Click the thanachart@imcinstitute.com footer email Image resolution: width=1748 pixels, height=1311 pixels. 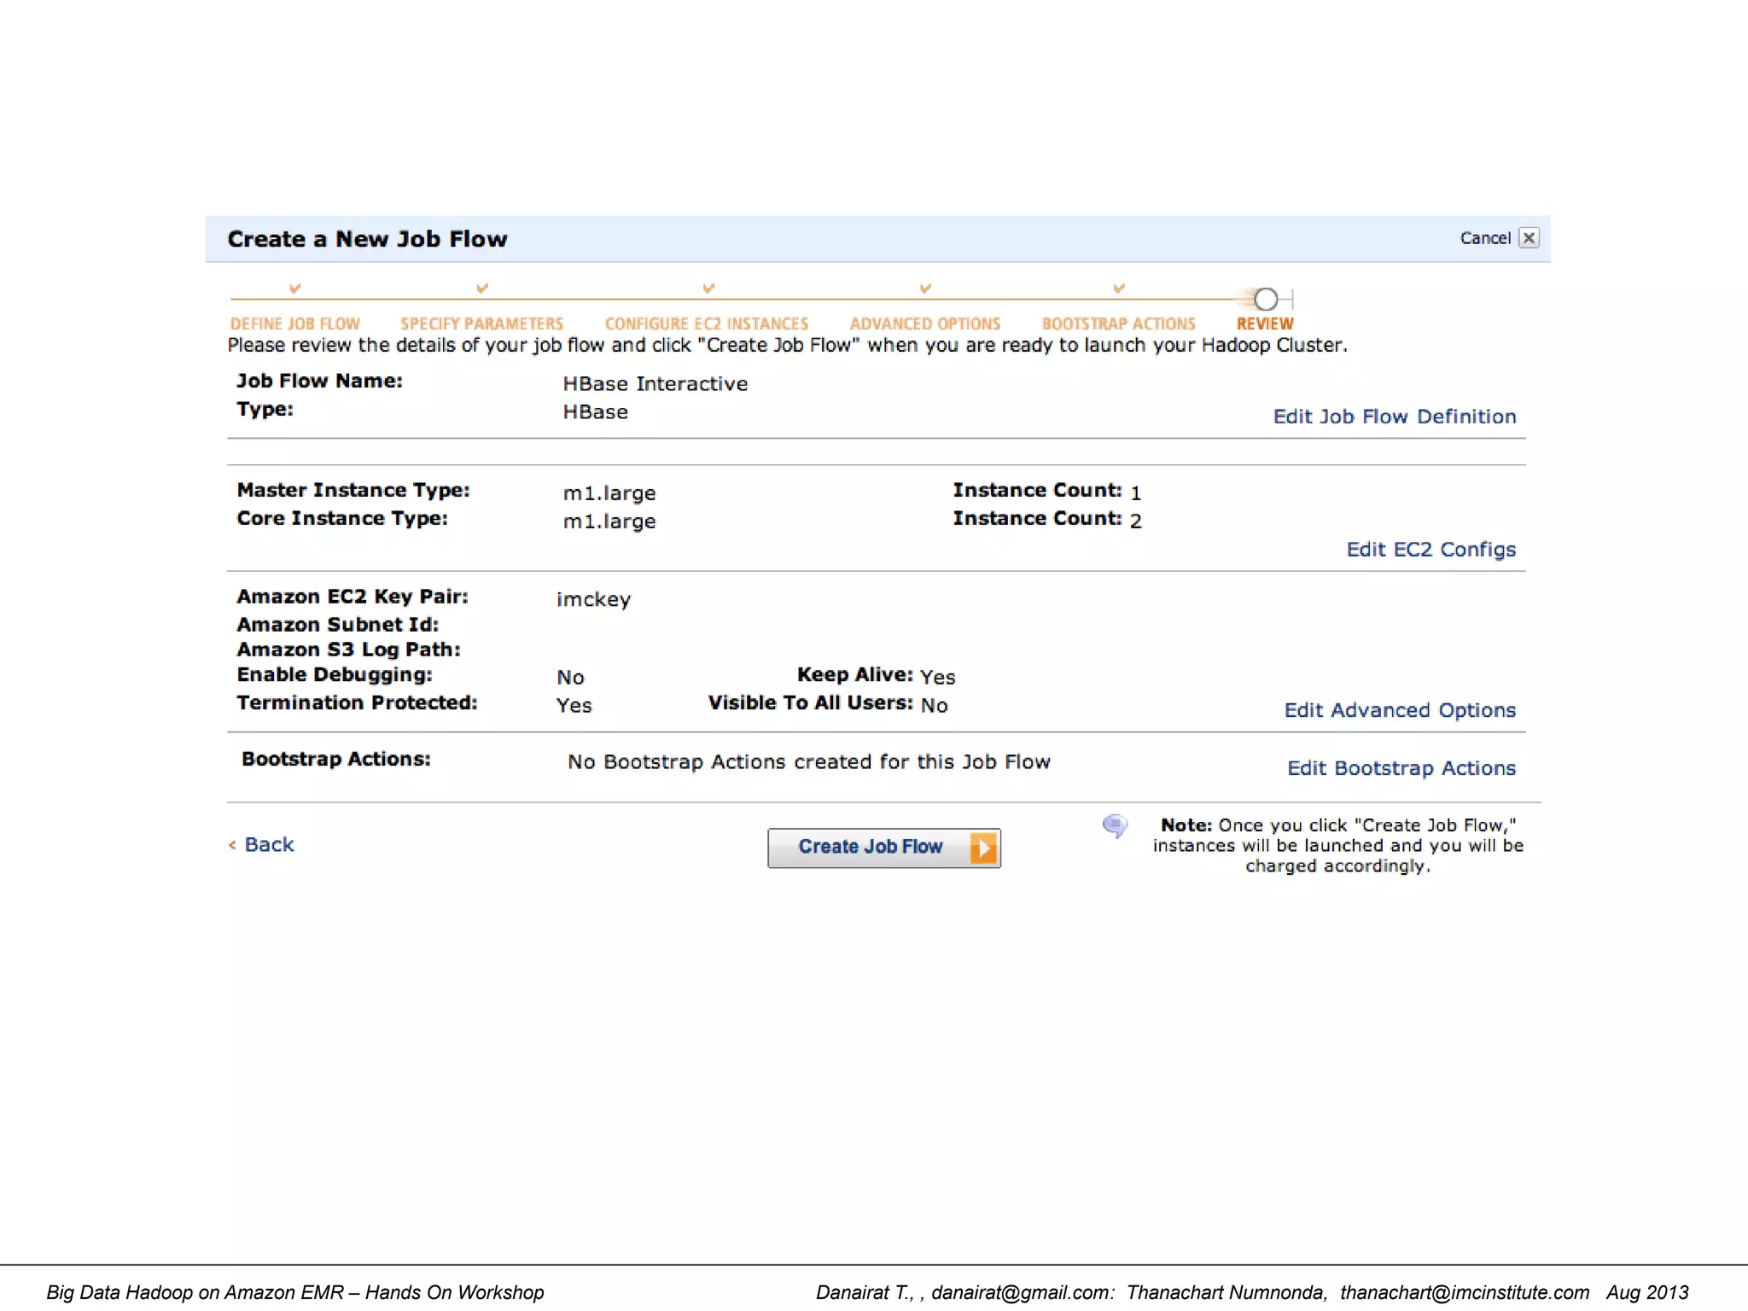coord(1464,1292)
